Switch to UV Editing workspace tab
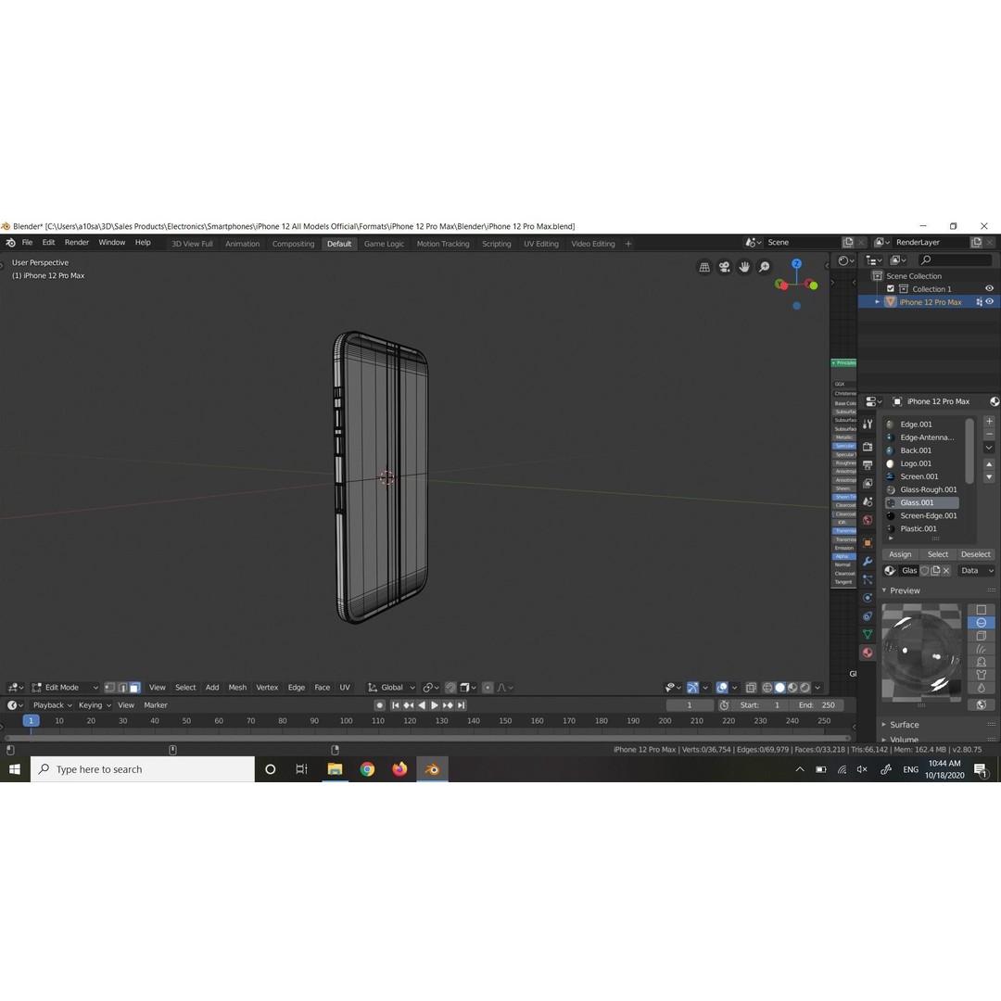This screenshot has height=1001, width=1001. point(540,244)
